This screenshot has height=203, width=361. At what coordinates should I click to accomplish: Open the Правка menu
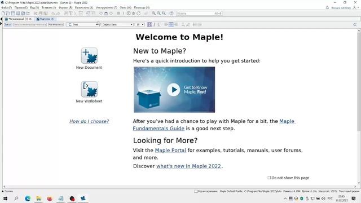[21, 7]
